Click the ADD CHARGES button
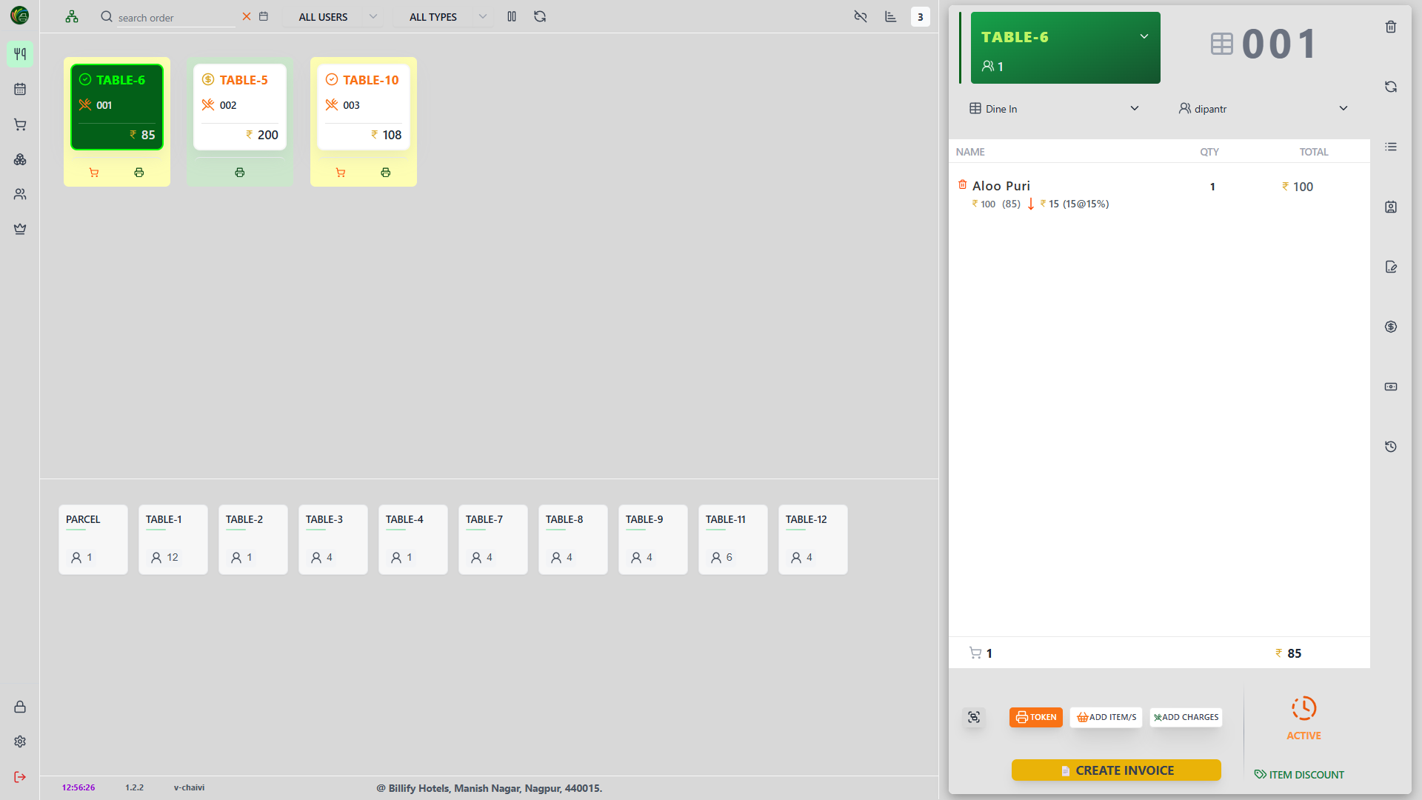Image resolution: width=1422 pixels, height=800 pixels. (1185, 717)
